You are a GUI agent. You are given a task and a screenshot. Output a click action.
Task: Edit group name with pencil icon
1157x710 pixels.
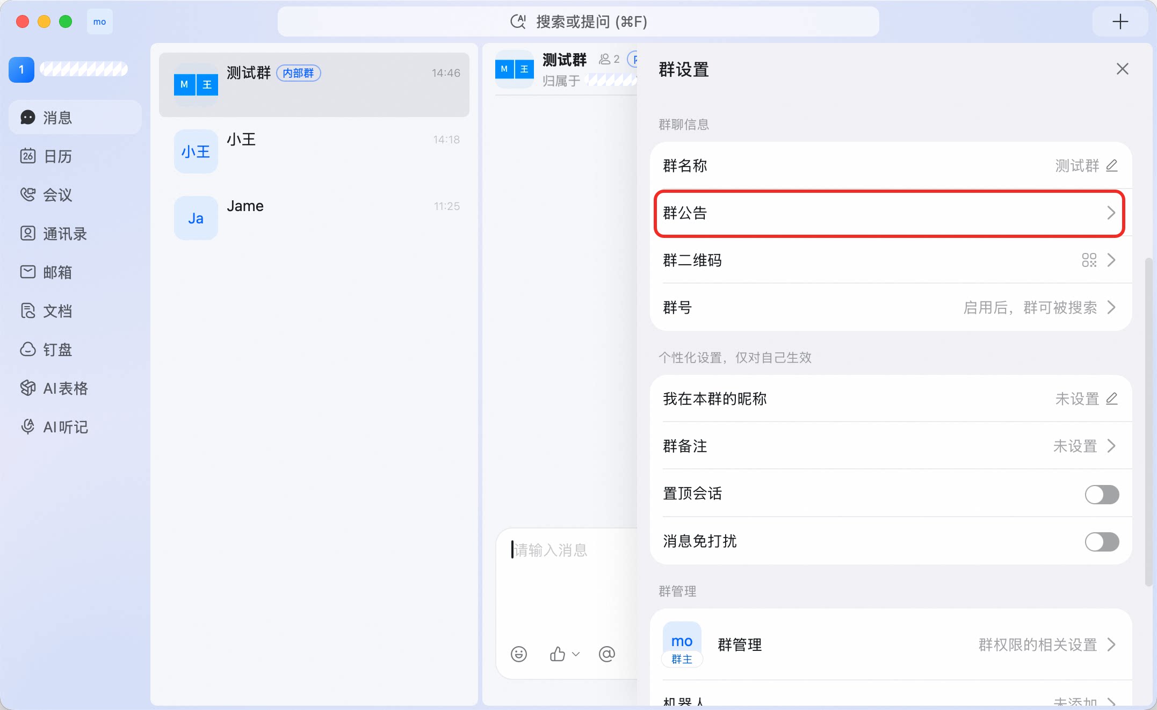pyautogui.click(x=1112, y=166)
